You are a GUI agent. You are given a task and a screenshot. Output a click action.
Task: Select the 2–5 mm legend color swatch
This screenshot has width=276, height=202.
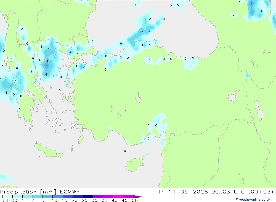pos(38,196)
